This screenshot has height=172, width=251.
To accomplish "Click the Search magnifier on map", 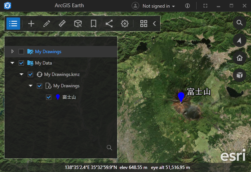I will tap(240, 23).
